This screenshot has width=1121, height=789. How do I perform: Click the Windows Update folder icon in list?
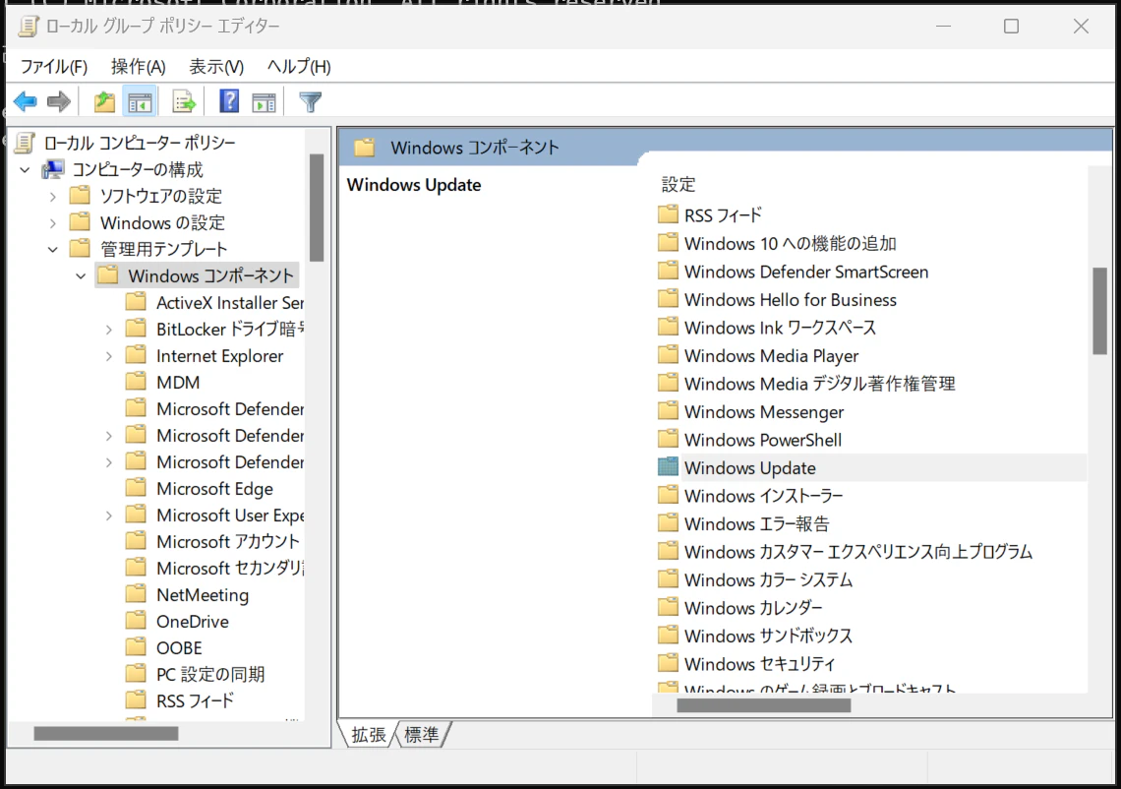click(x=668, y=467)
